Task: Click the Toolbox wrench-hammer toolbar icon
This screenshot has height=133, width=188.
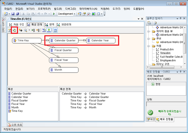Action: point(89,14)
